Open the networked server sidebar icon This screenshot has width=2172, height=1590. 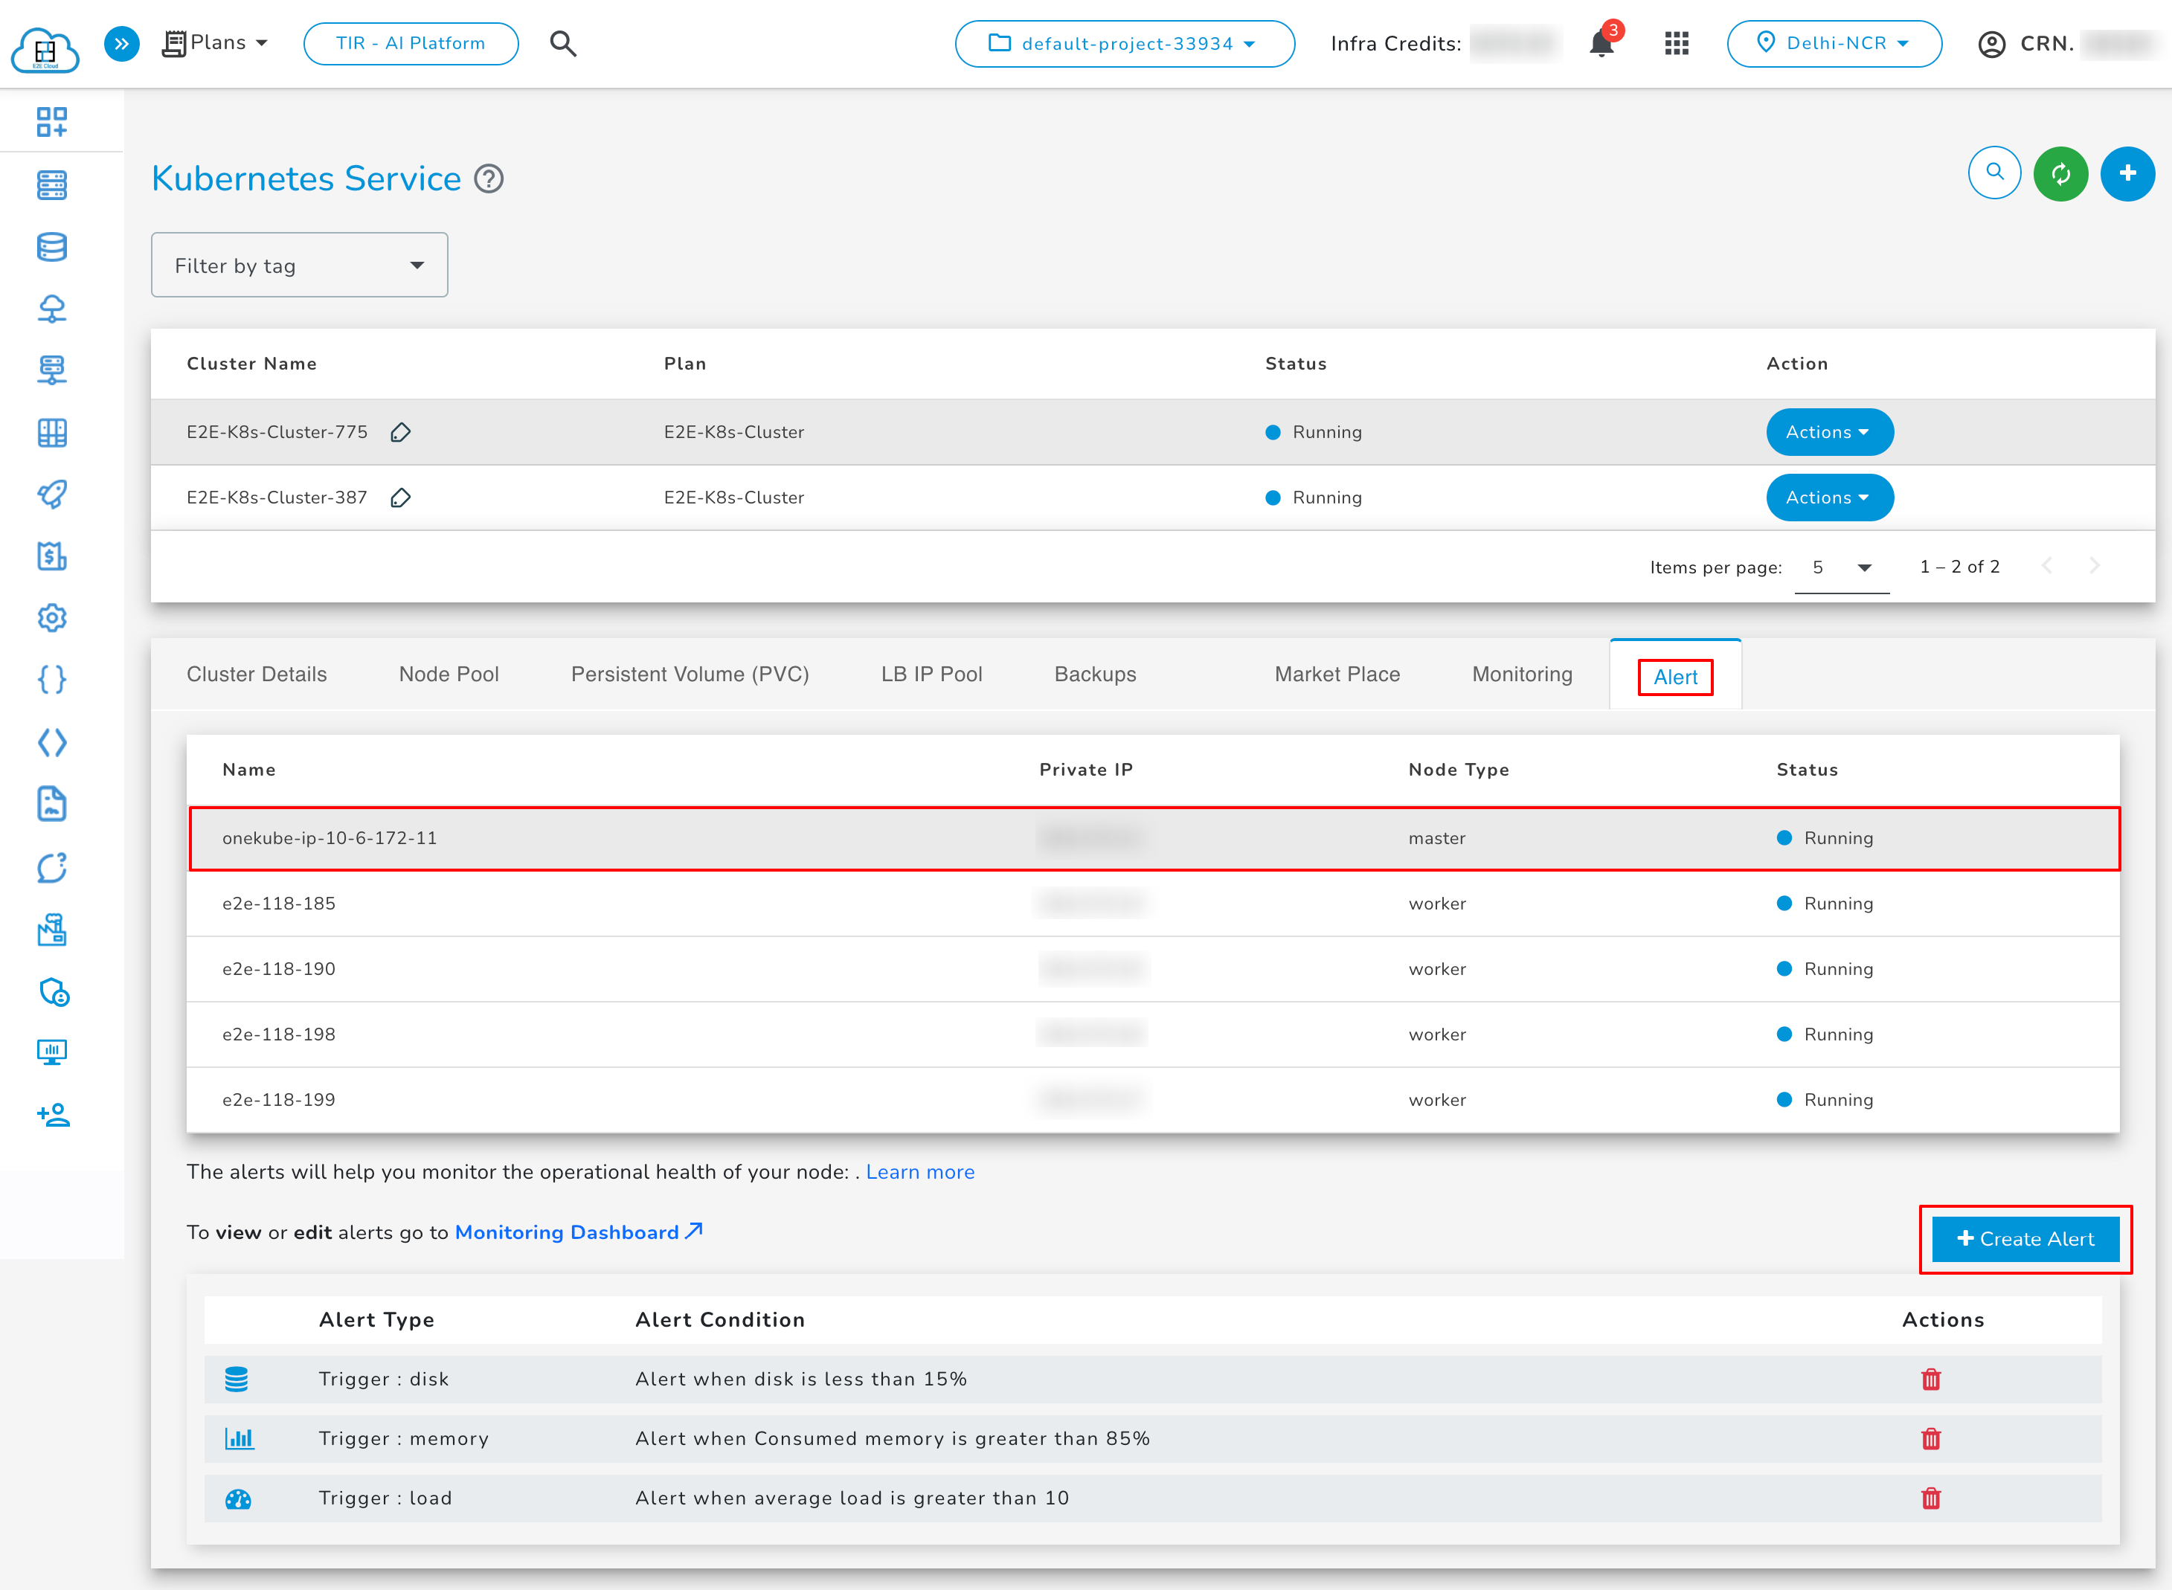[x=52, y=370]
